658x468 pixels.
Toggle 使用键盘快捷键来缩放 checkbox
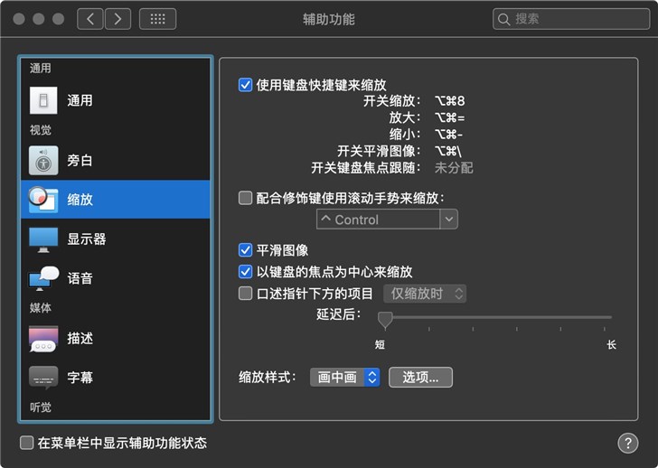(245, 85)
